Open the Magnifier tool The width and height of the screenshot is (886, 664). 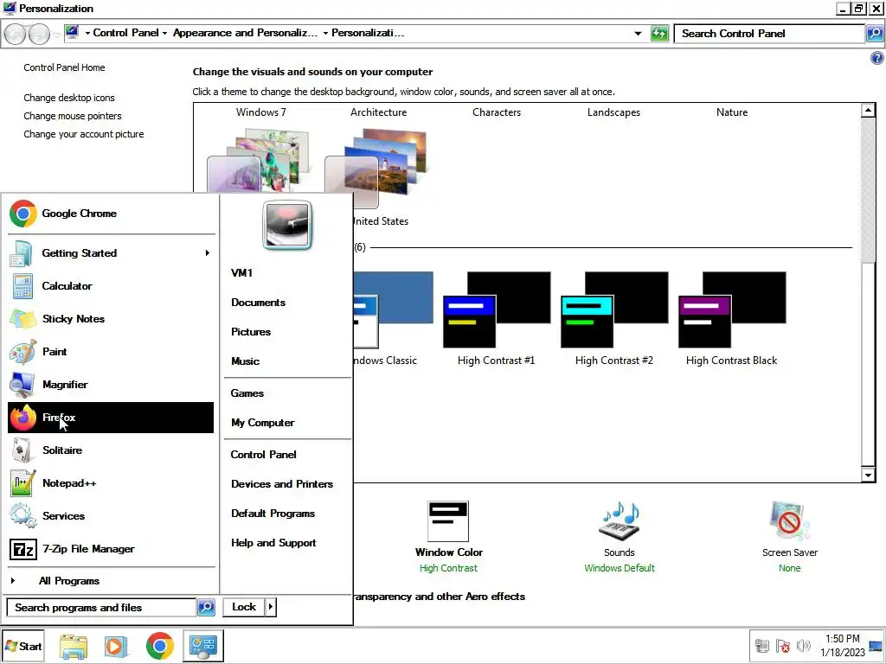point(111,384)
